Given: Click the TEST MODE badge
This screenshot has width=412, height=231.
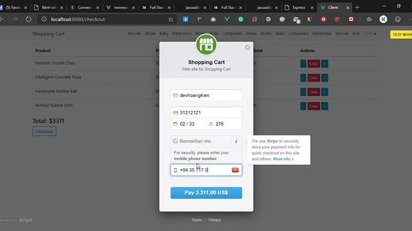Looking at the screenshot, I should pyautogui.click(x=401, y=35).
